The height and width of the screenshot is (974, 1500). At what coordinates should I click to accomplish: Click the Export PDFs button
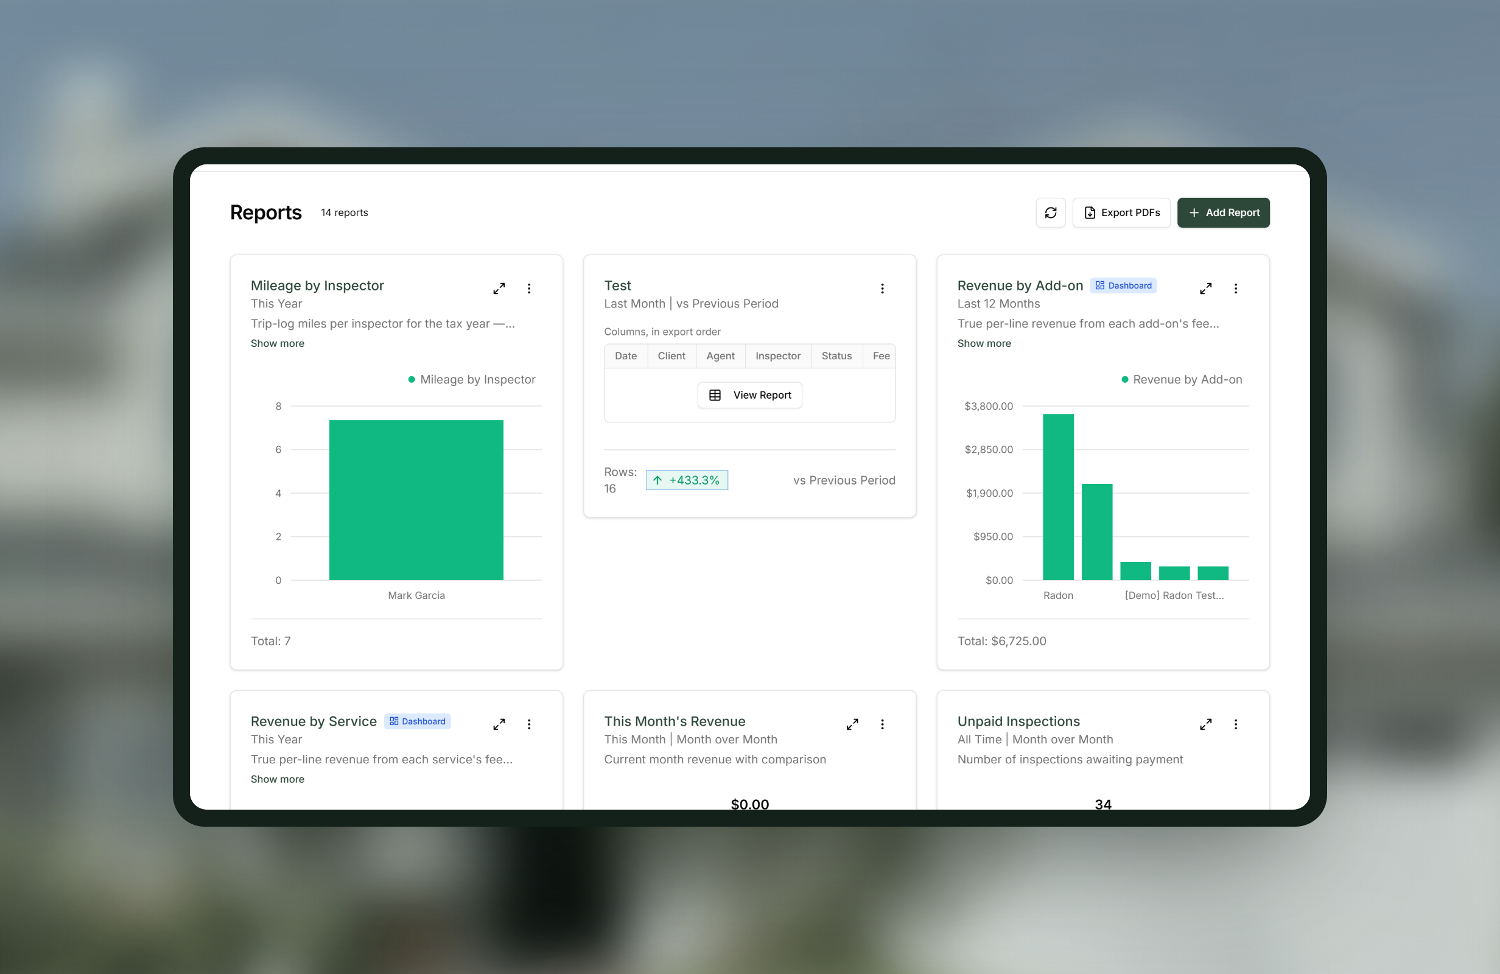point(1121,212)
